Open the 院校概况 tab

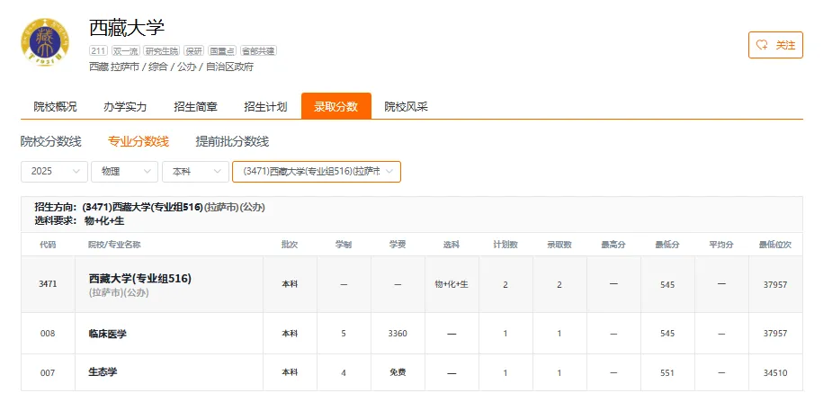[x=55, y=106]
